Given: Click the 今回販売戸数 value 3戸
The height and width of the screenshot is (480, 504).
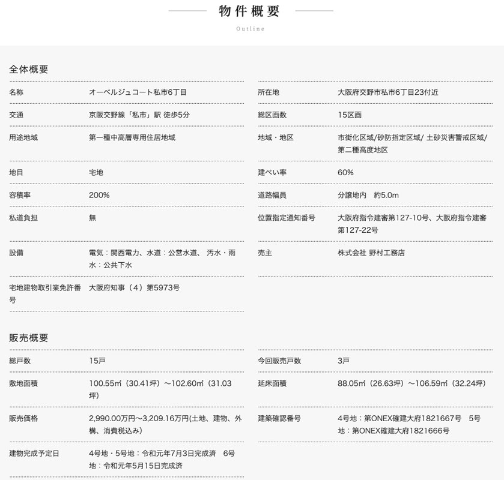Looking at the screenshot, I should [x=344, y=361].
